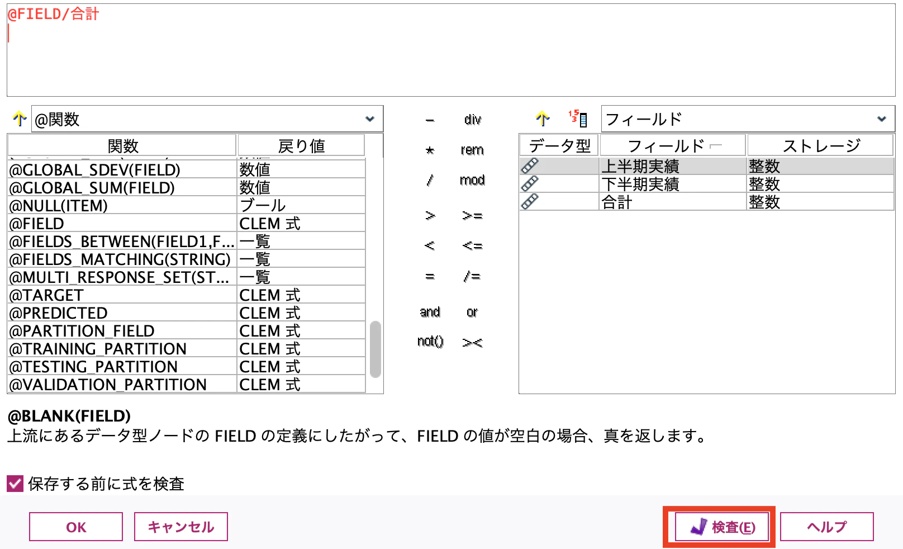Sort by ストレージ column header

pyautogui.click(x=820, y=145)
